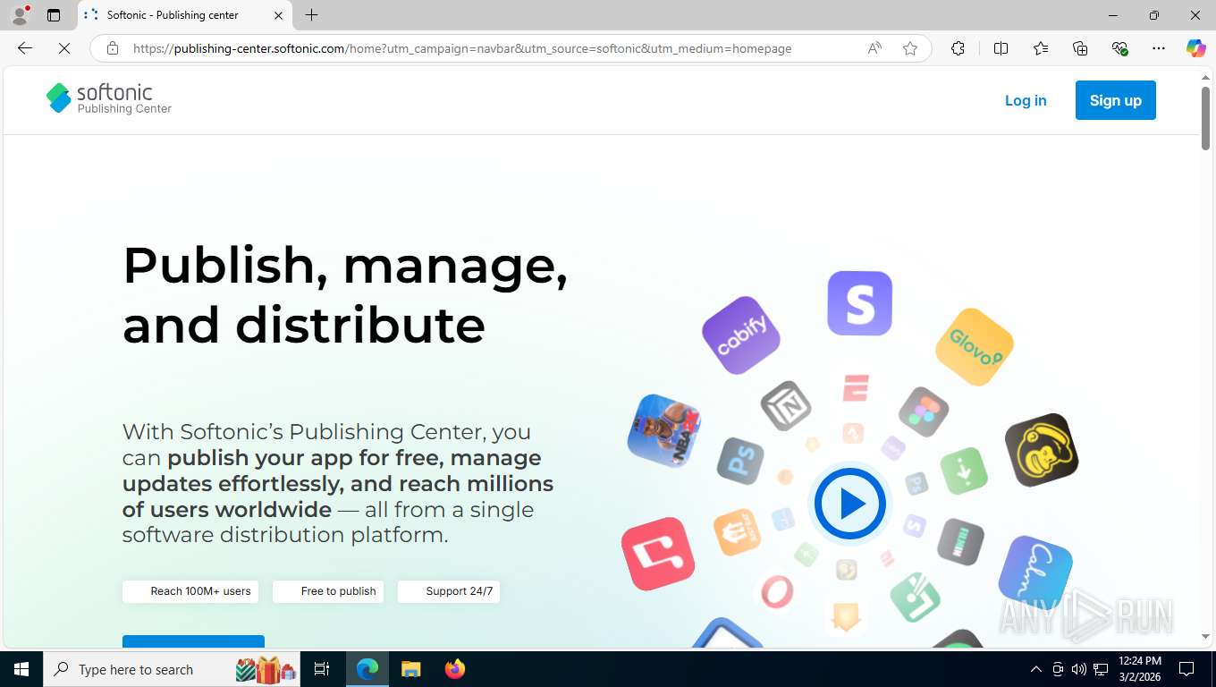This screenshot has height=687, width=1216.
Task: Click the Cabify app icon
Action: click(741, 335)
